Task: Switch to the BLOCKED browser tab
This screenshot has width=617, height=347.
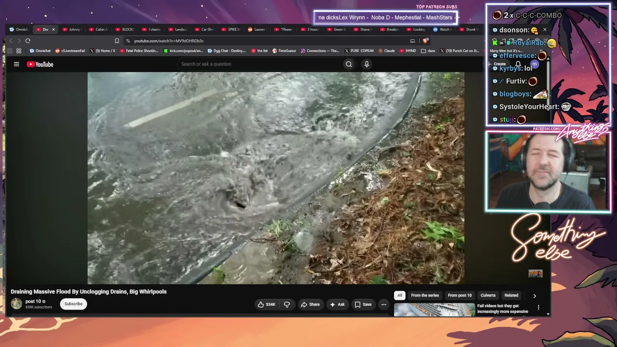Action: (125, 29)
